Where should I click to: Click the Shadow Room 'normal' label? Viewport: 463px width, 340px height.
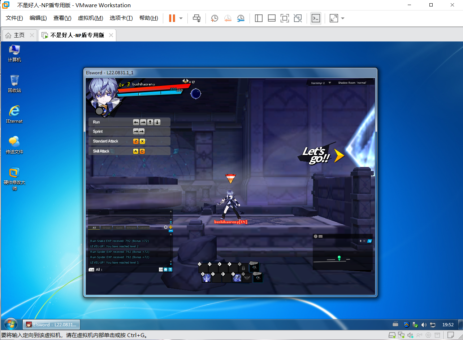coord(352,83)
